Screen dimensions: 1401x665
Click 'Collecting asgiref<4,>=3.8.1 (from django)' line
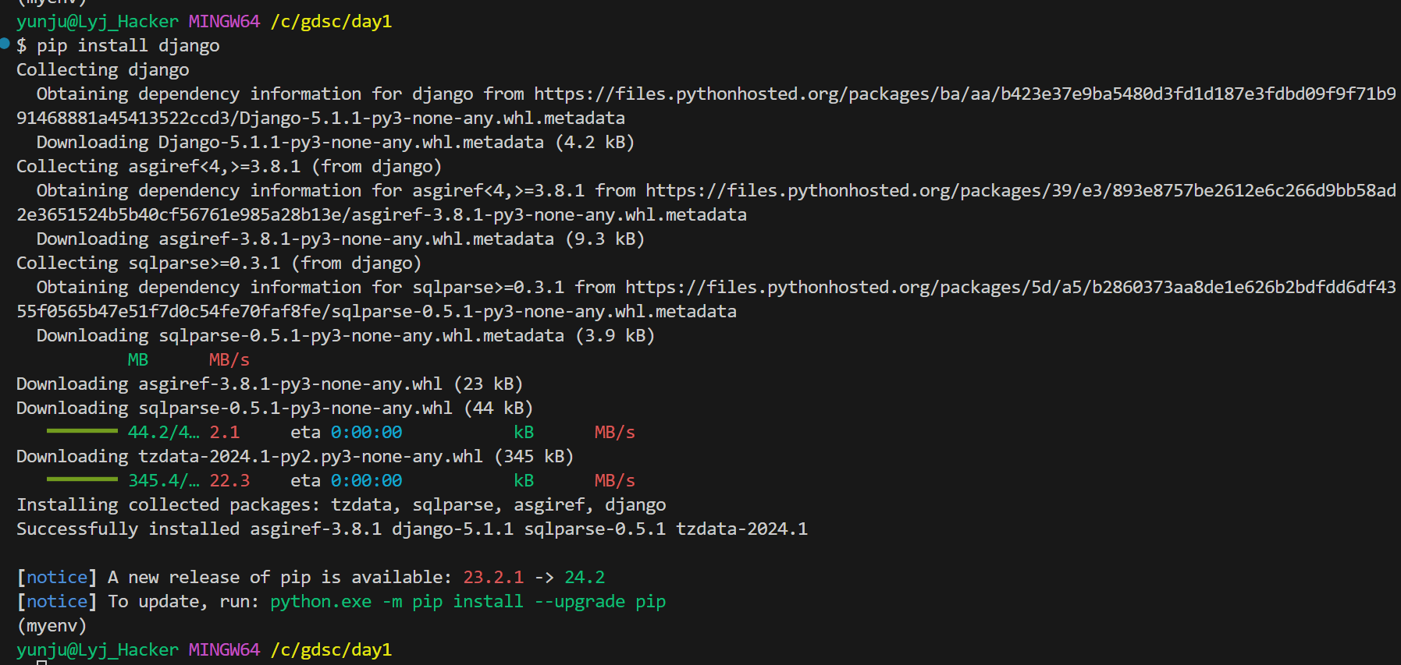[229, 167]
